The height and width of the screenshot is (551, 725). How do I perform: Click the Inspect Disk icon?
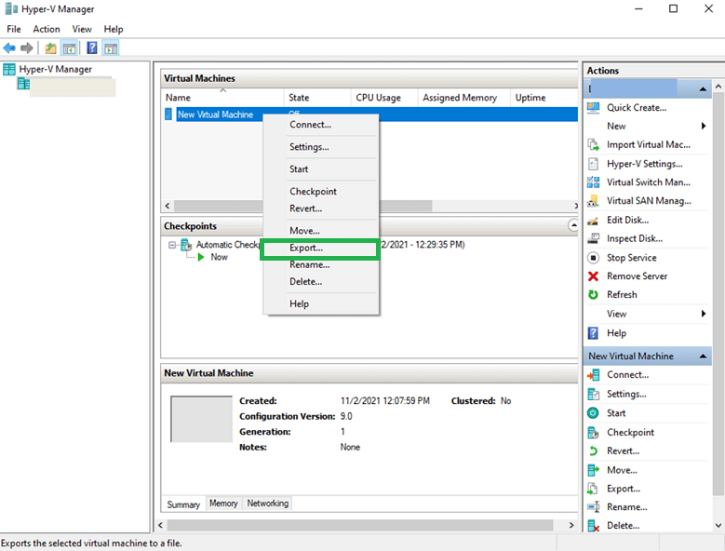(593, 238)
